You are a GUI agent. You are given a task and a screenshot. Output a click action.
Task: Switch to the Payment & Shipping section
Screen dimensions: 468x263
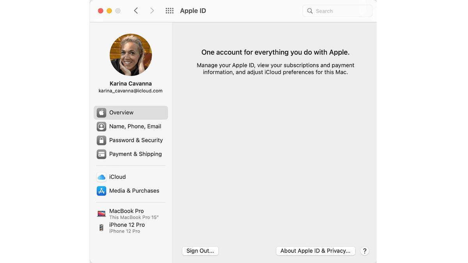click(x=135, y=154)
